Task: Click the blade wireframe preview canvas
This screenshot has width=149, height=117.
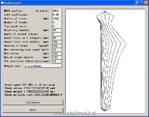Action: point(105,61)
